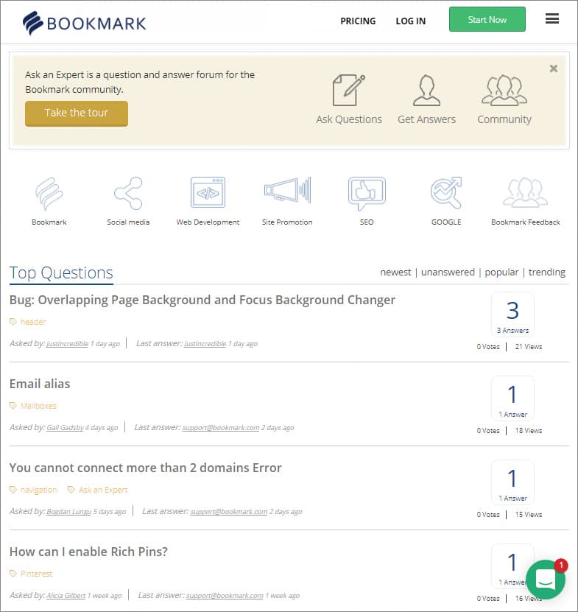Open Alicia Gilbert's profile
578x612 pixels.
point(66,596)
